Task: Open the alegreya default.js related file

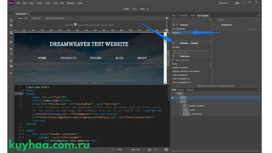Action: [55, 18]
